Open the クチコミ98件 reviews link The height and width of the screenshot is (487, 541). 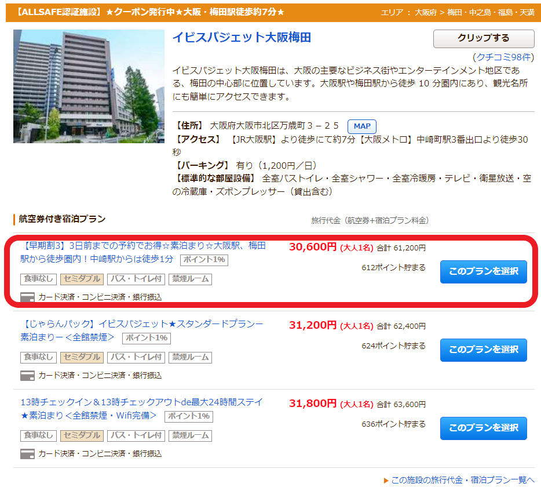(503, 57)
